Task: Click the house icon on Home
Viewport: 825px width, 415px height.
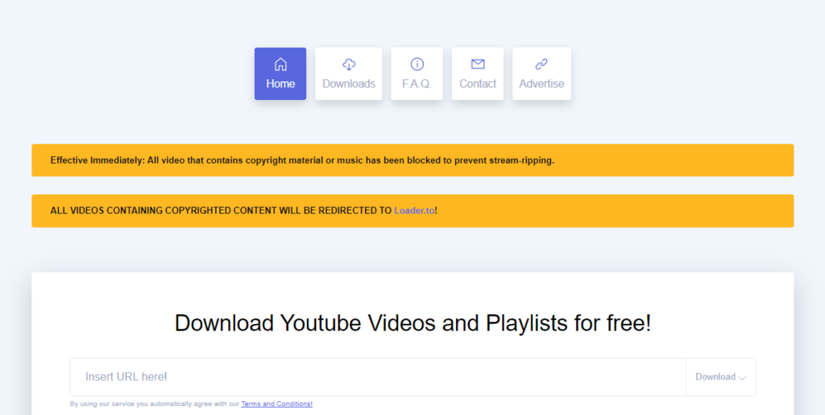Action: click(280, 64)
